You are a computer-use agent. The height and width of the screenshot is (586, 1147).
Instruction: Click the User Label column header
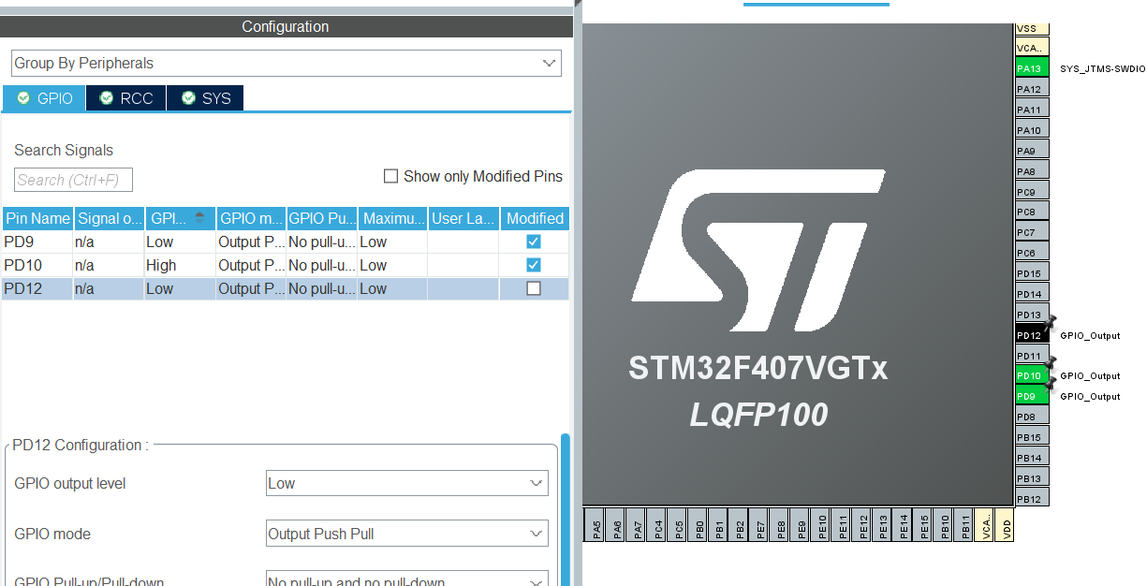(464, 218)
